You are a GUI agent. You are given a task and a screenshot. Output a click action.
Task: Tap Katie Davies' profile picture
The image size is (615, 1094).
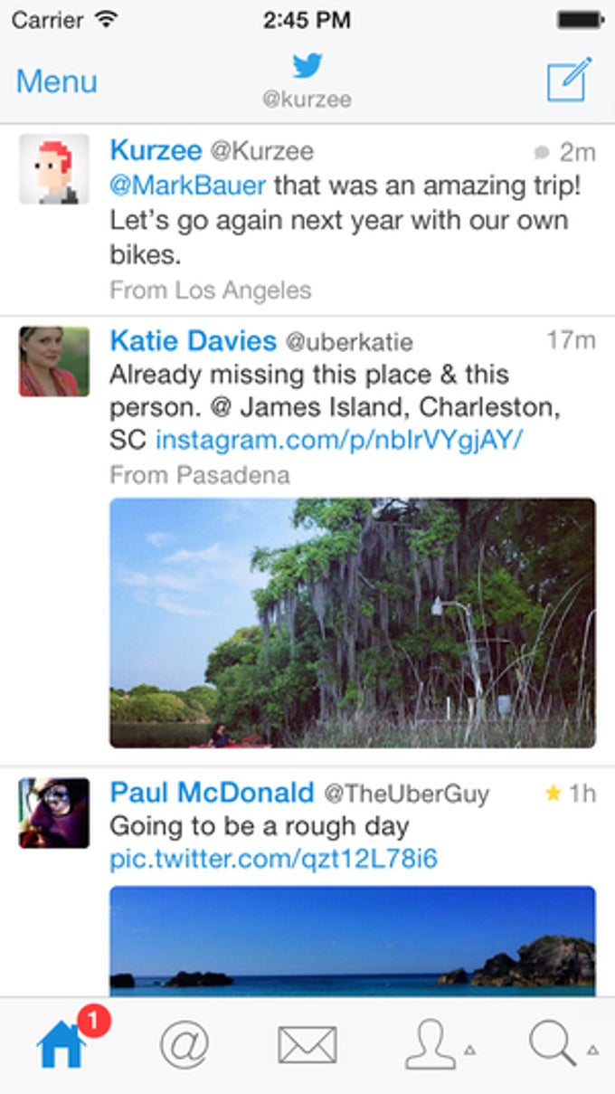point(54,362)
